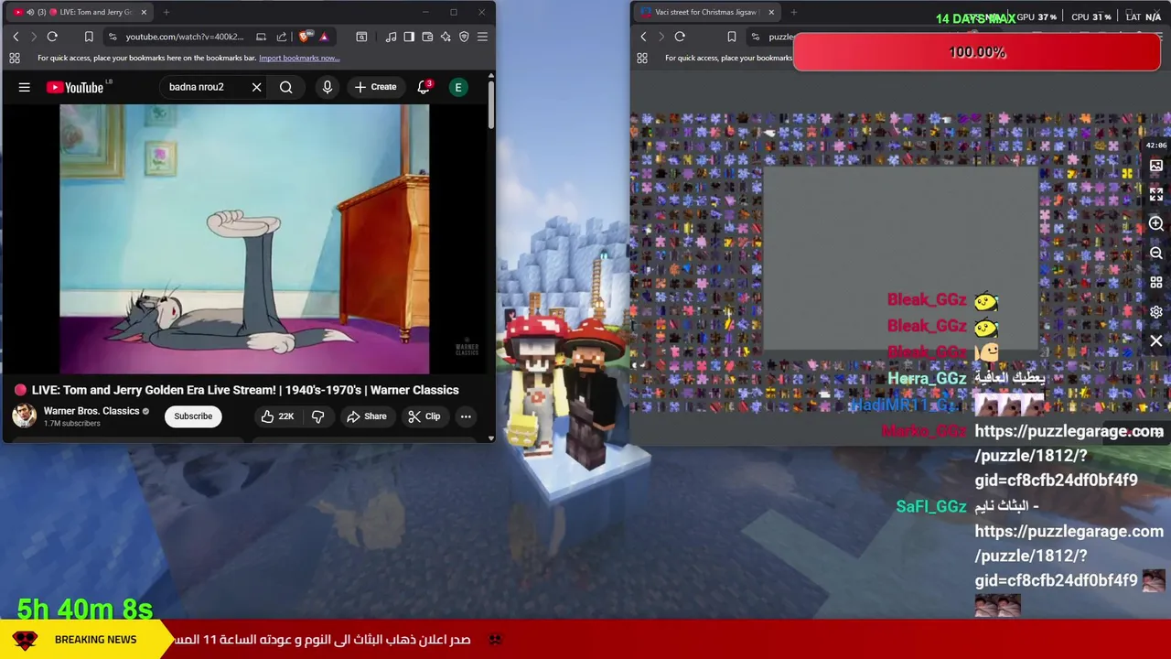This screenshot has width=1171, height=659.
Task: Clear the YouTube search text
Action: pos(257,87)
